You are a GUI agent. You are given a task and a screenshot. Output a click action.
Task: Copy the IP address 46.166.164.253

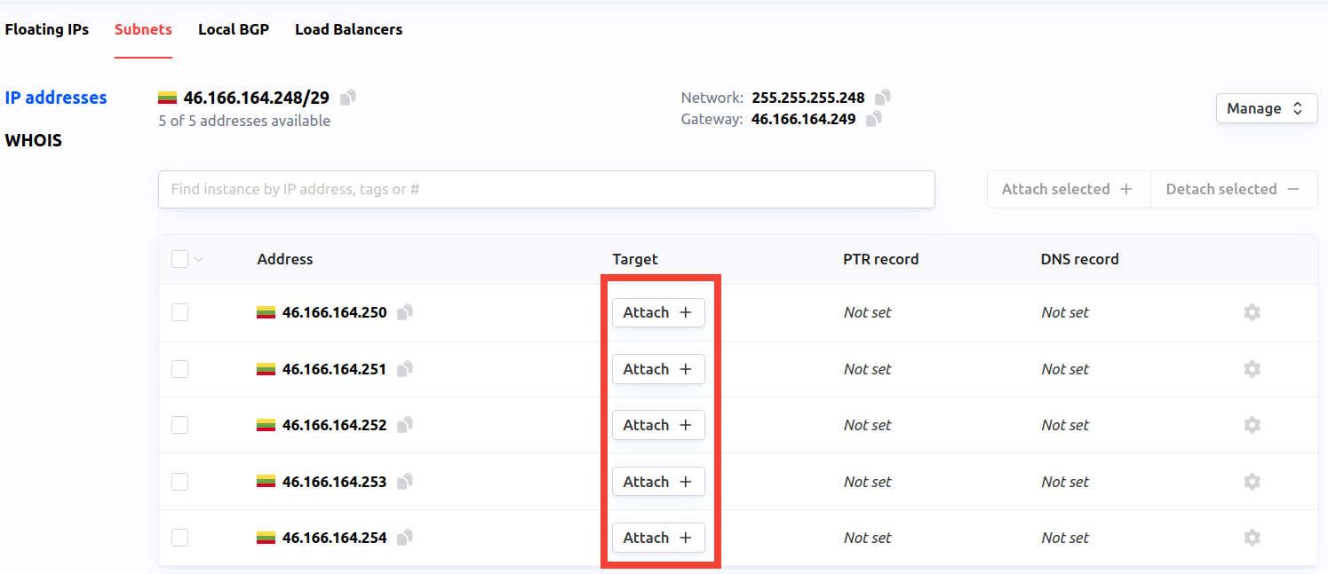click(x=405, y=482)
